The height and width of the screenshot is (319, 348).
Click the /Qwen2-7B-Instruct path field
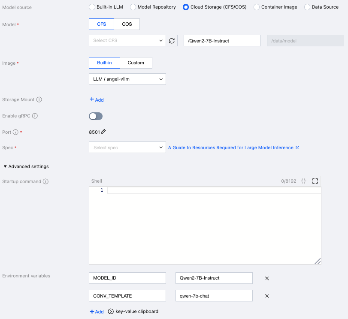pyautogui.click(x=222, y=41)
